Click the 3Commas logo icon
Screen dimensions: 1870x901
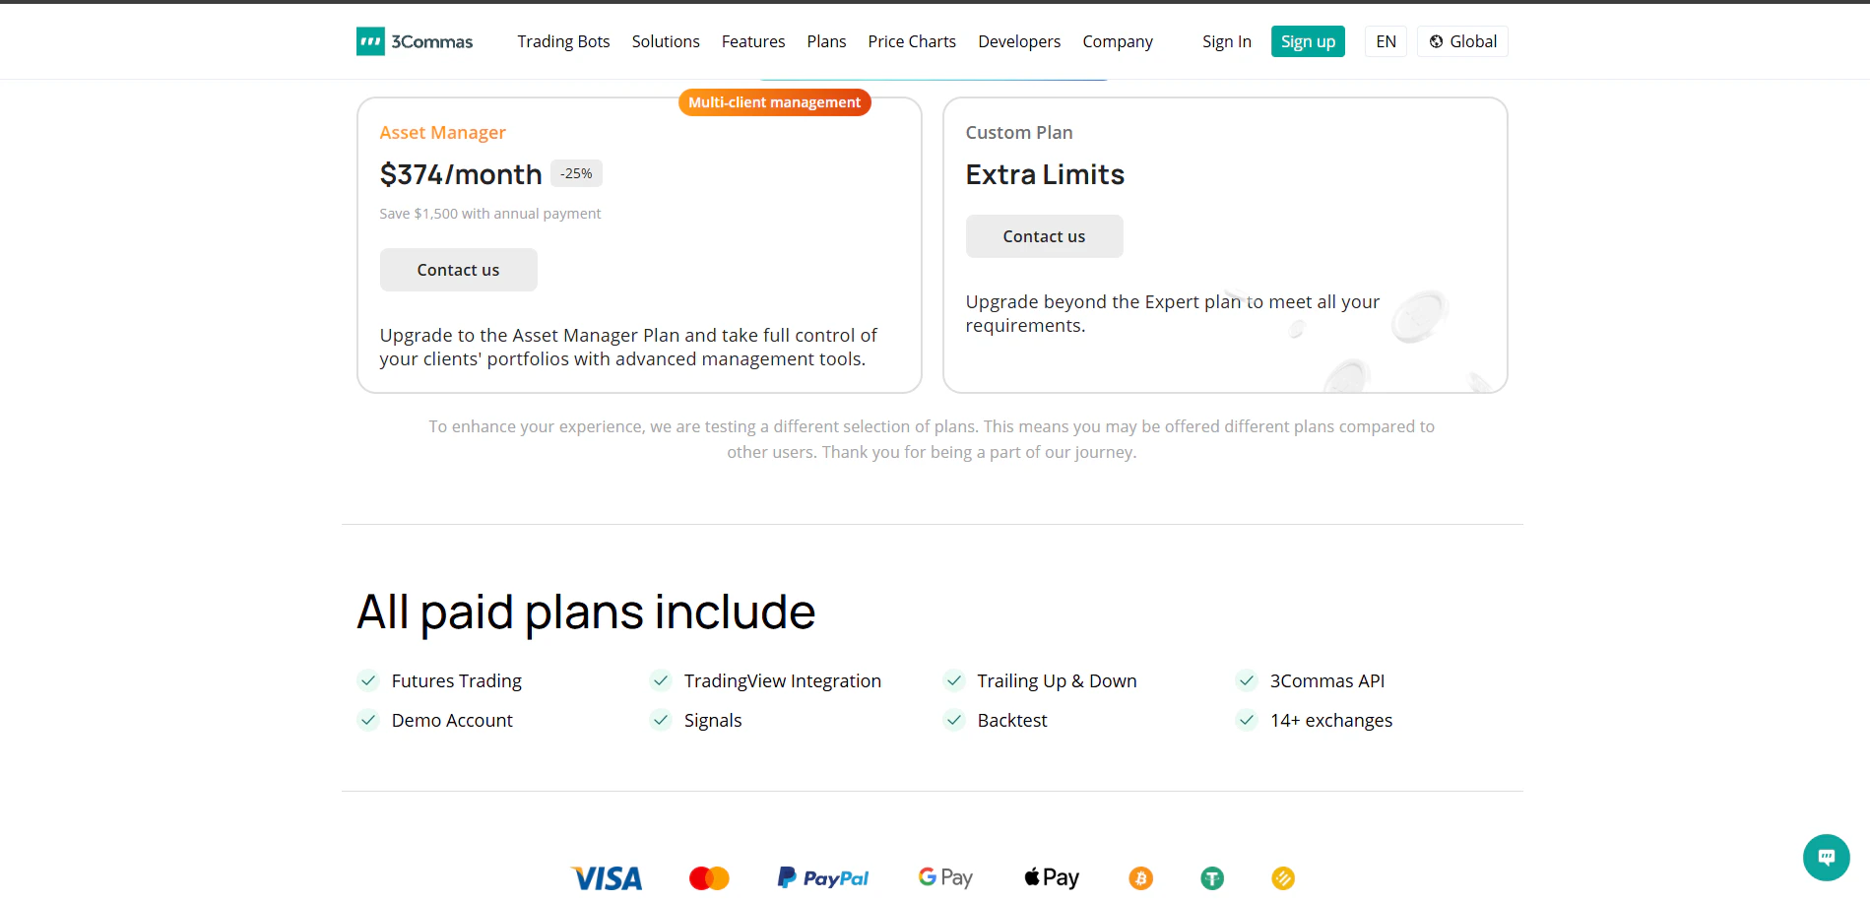pyautogui.click(x=370, y=41)
